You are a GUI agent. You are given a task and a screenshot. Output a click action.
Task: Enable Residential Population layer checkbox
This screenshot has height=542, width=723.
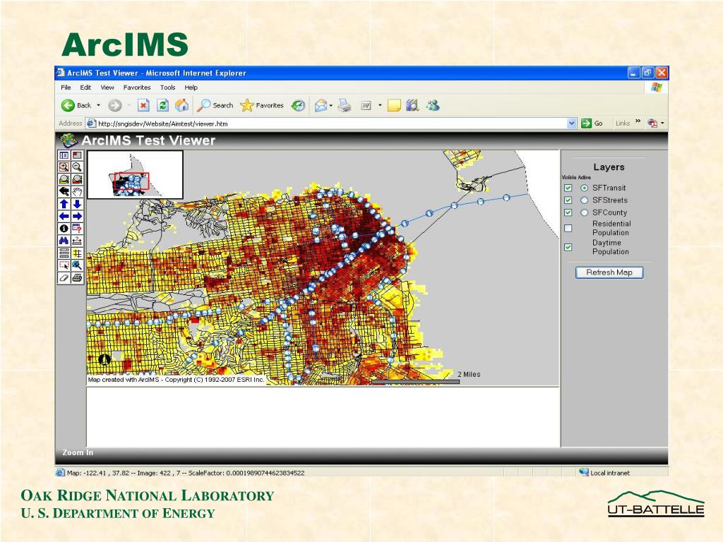point(568,228)
